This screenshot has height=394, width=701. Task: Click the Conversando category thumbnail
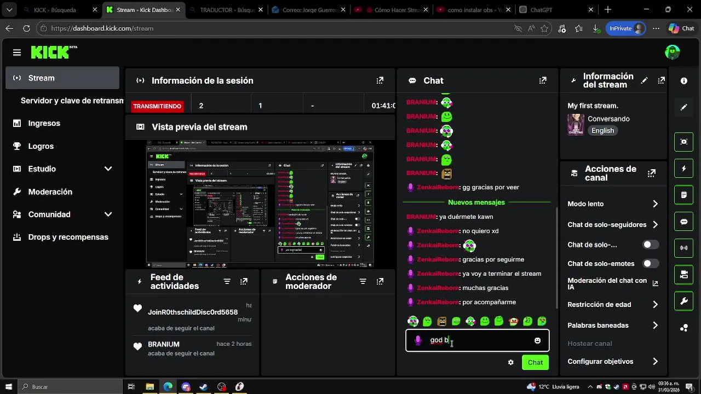[576, 124]
